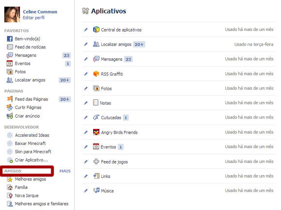Screen dimensions: 281x210
Task: Select Feed de notícias in sidebar
Action: (x=31, y=47)
